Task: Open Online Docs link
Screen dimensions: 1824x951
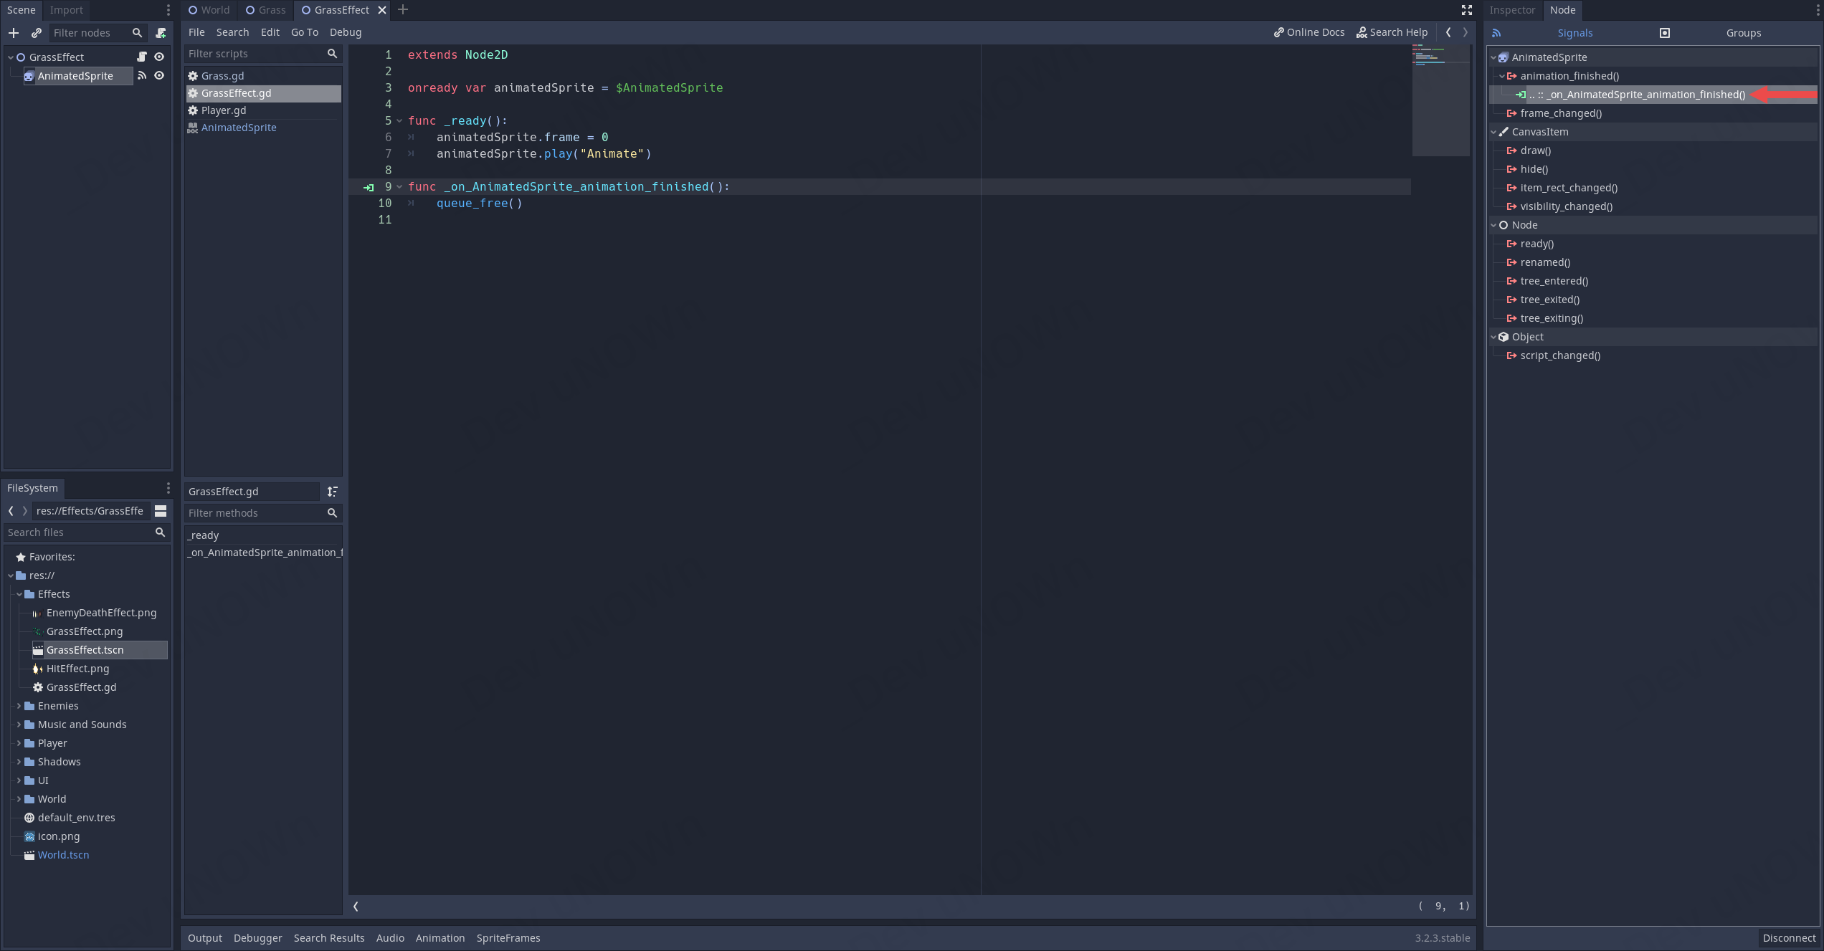Action: pyautogui.click(x=1309, y=32)
